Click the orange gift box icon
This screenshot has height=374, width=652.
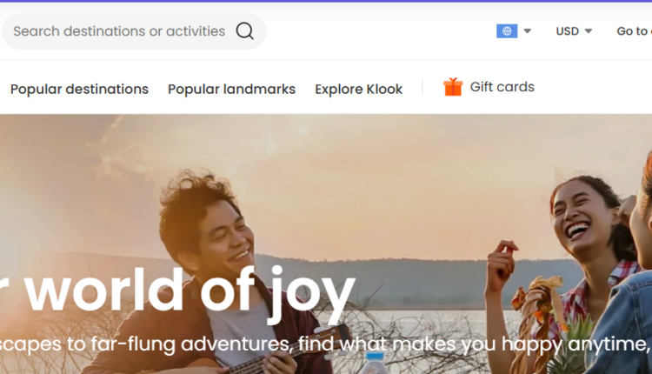point(453,87)
